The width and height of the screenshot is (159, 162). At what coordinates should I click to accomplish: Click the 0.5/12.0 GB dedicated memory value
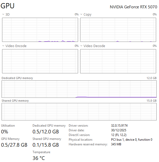coord(46,132)
